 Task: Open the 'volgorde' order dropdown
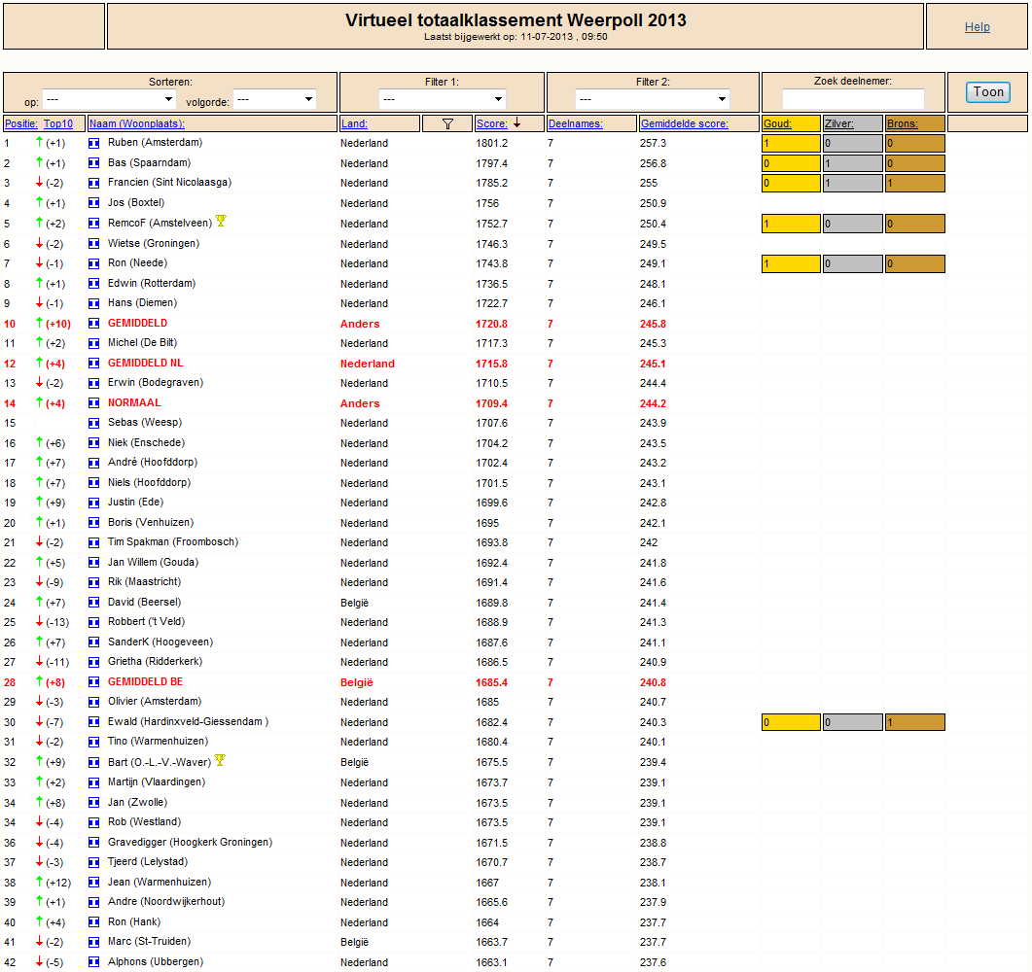pyautogui.click(x=275, y=99)
